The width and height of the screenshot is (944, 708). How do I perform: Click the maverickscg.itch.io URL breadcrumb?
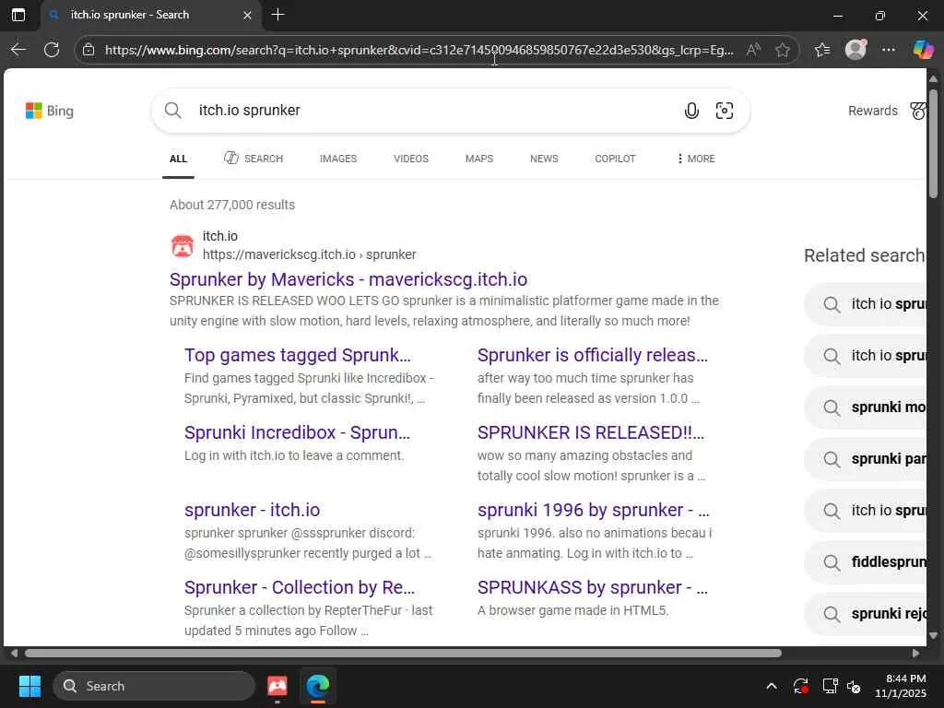point(309,254)
